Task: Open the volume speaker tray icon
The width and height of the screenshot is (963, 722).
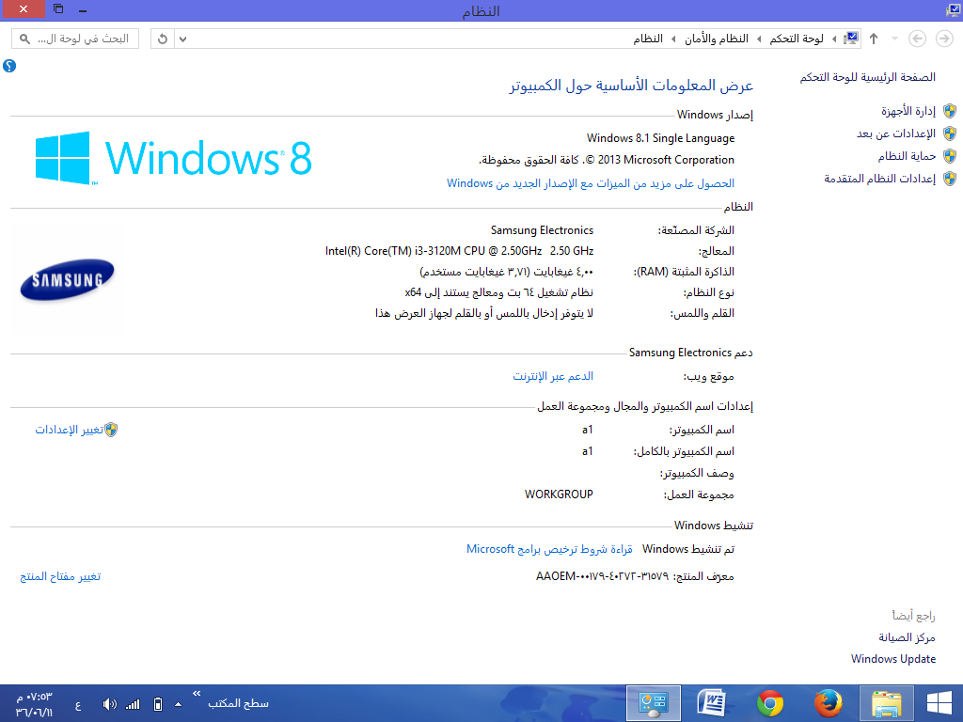Action: point(109,704)
